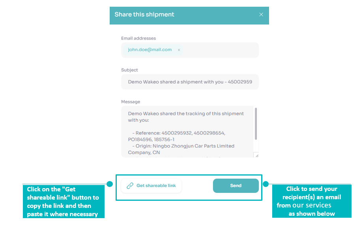Click the Message scrollbar track below the thumb
The image size is (359, 228).
click(256, 146)
